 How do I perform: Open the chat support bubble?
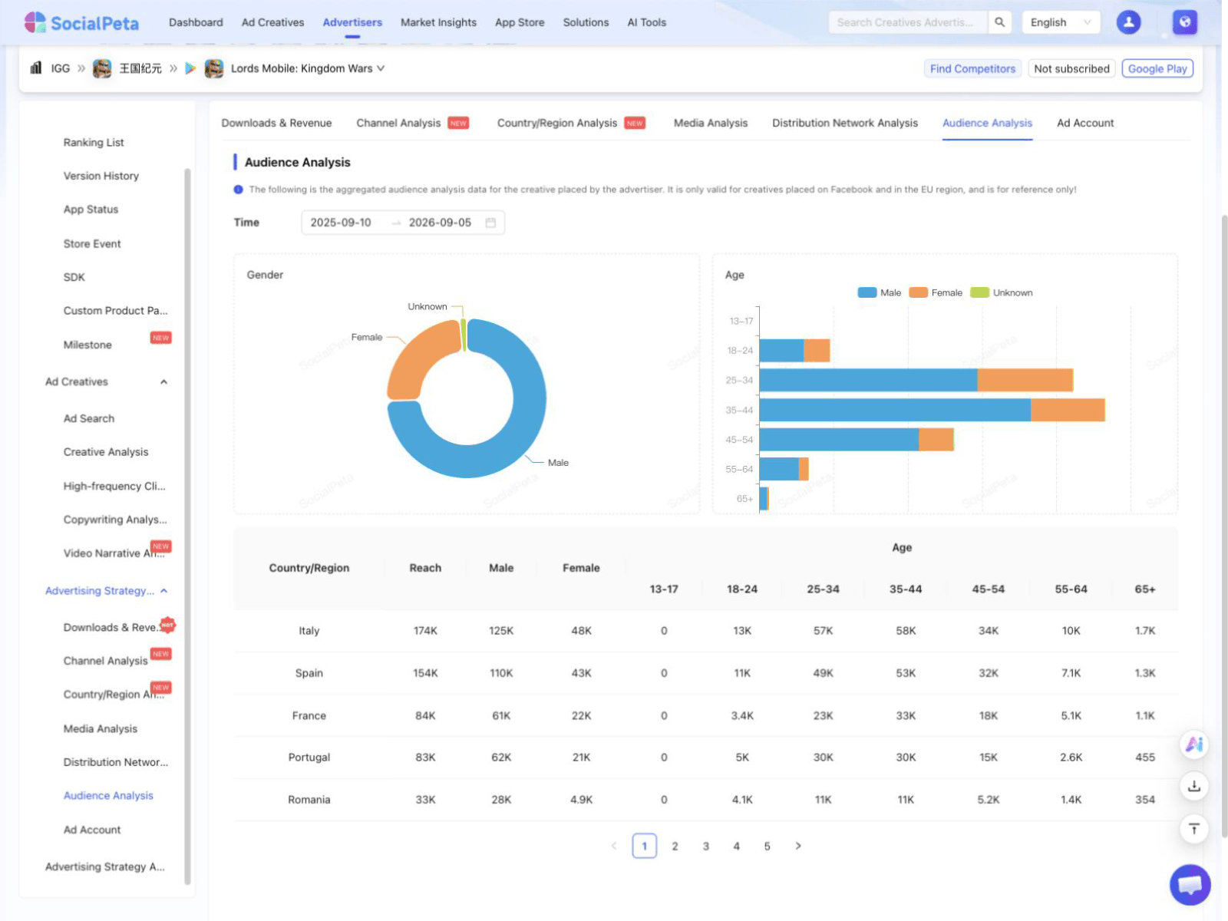tap(1190, 885)
